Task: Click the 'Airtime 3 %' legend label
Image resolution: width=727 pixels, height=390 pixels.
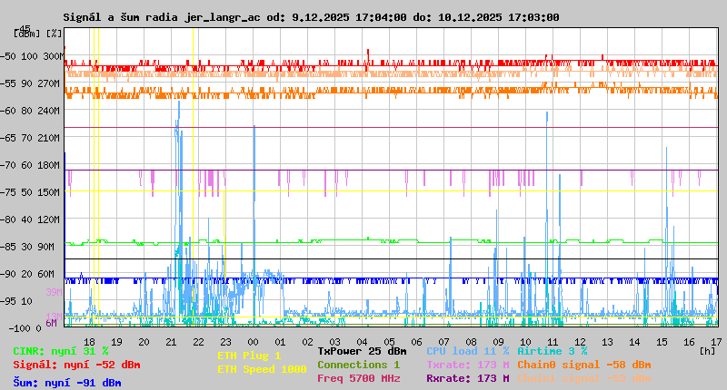Action: point(553,352)
